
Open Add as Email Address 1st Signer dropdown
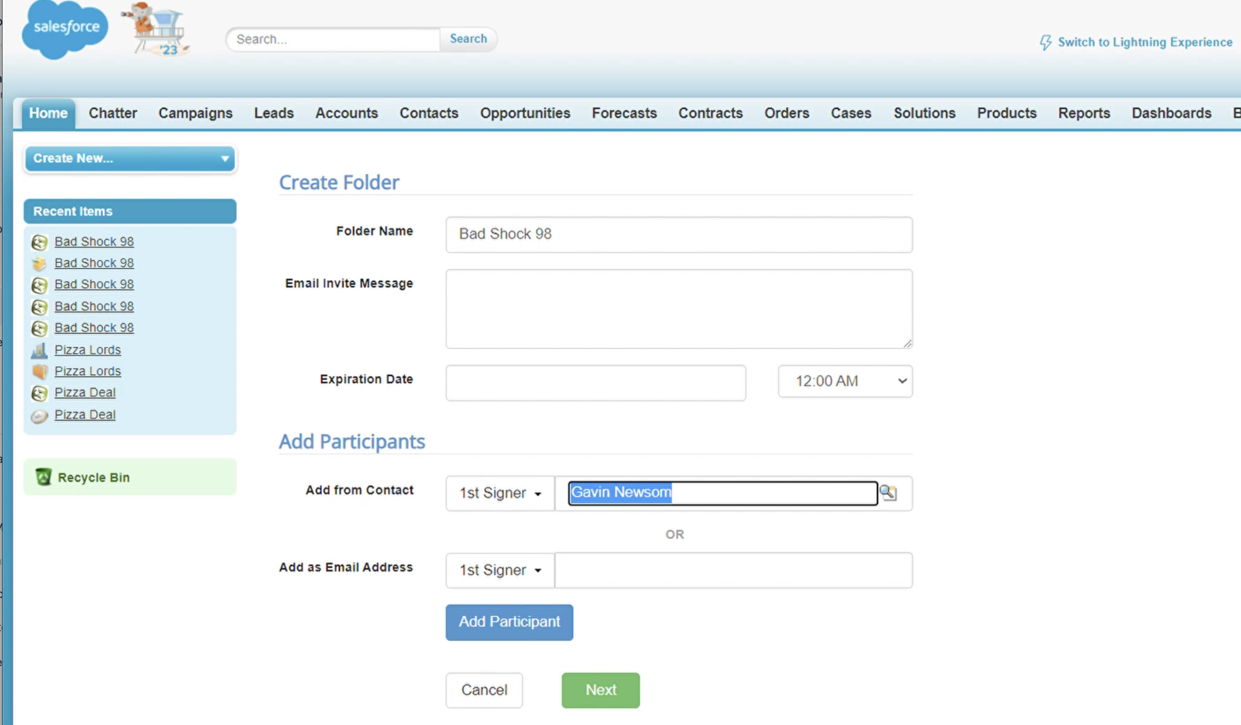click(500, 570)
